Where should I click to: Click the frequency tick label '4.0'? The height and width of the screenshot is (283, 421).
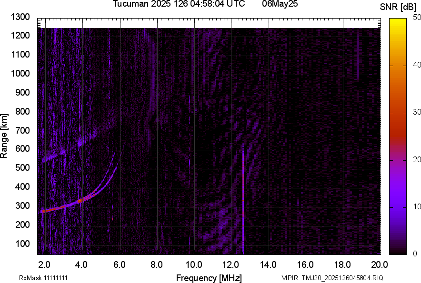[x=81, y=265]
